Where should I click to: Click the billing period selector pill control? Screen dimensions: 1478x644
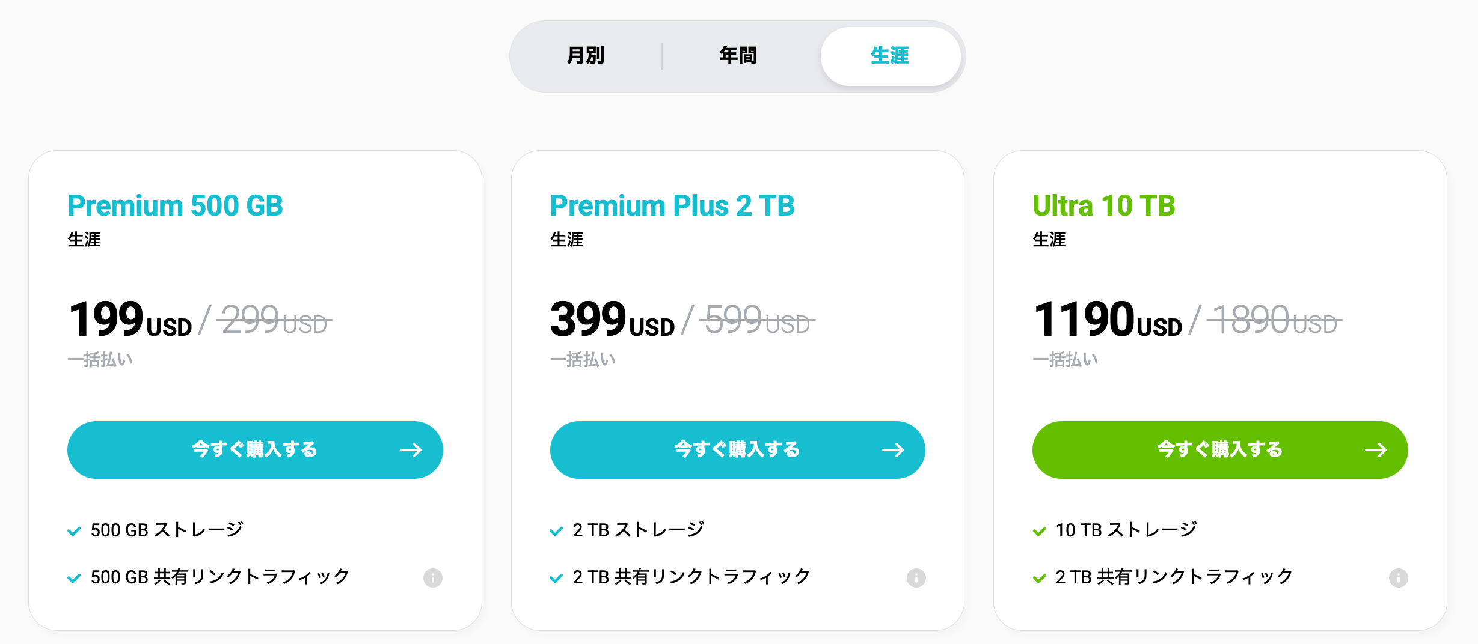738,56
